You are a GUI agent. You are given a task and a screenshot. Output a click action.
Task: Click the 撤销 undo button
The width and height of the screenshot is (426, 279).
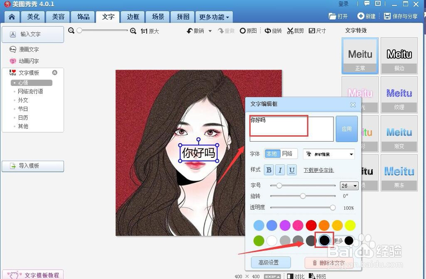click(x=196, y=31)
